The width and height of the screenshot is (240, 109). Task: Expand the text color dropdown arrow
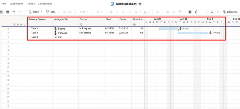pyautogui.click(x=149, y=12)
